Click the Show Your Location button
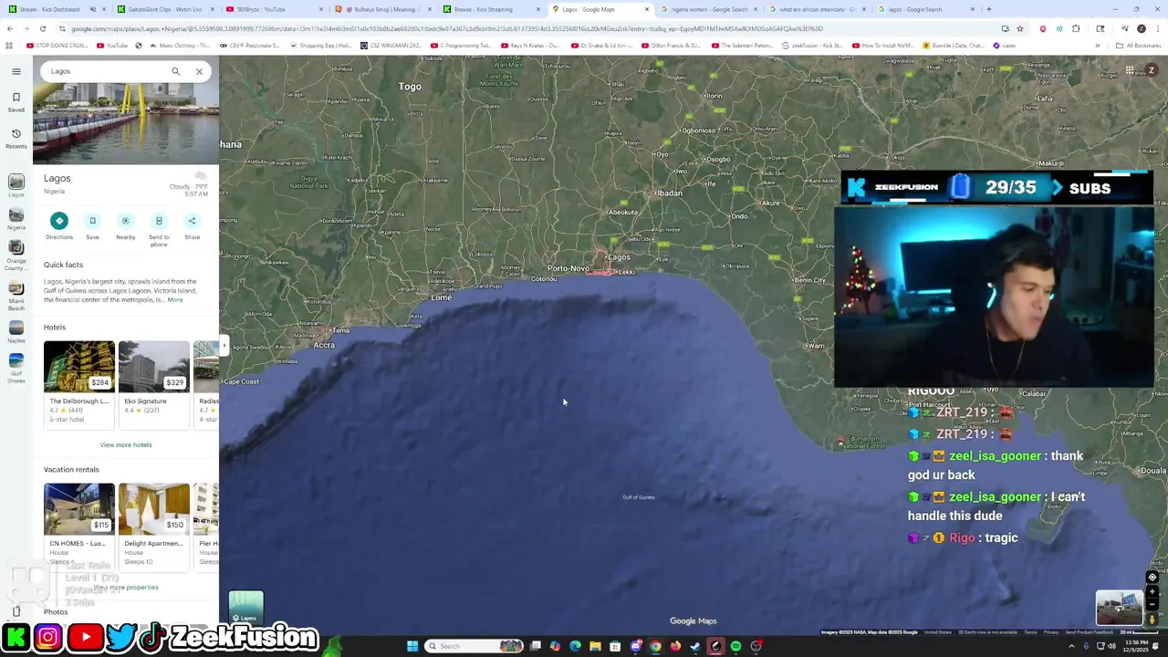Screen dimensions: 1168x657 (1152, 578)
